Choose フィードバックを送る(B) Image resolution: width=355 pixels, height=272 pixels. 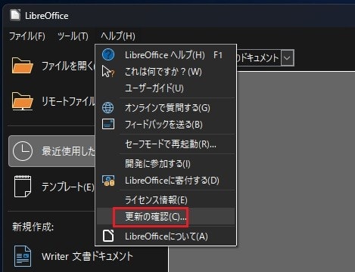(x=166, y=125)
